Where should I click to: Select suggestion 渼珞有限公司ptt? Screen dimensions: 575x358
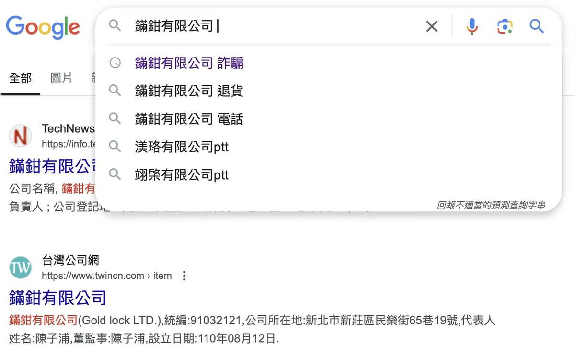pyautogui.click(x=182, y=147)
